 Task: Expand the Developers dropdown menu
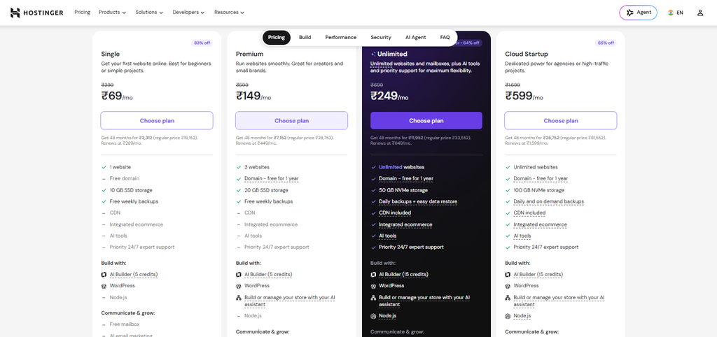tap(188, 13)
